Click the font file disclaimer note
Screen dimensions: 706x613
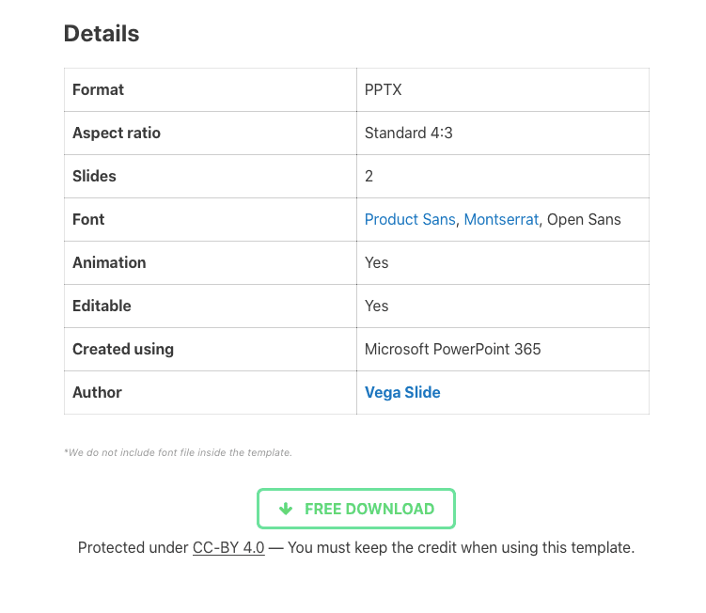coord(178,452)
